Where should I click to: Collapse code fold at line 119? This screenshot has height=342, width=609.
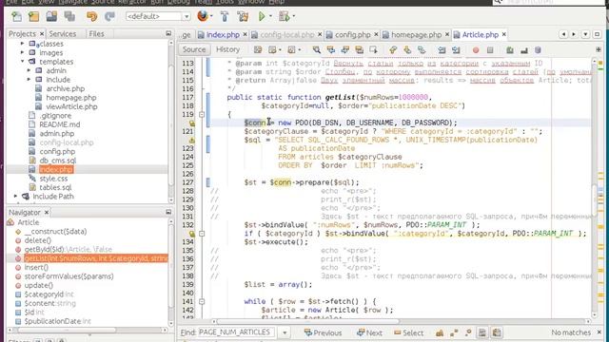(201, 114)
